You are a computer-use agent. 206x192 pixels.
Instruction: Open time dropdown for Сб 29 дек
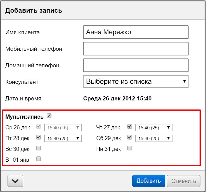point(154,138)
